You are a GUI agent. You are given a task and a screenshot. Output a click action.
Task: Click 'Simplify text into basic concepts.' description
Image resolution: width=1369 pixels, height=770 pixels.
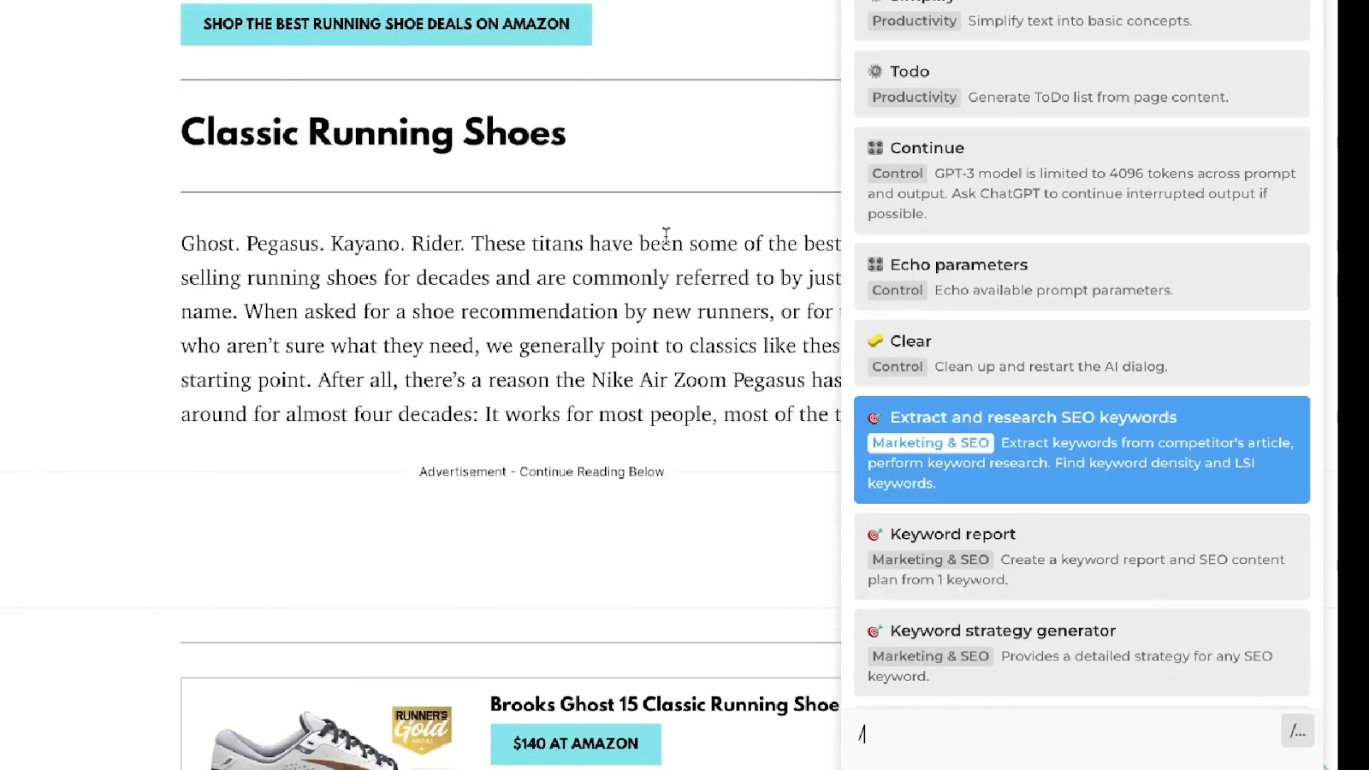(1080, 21)
